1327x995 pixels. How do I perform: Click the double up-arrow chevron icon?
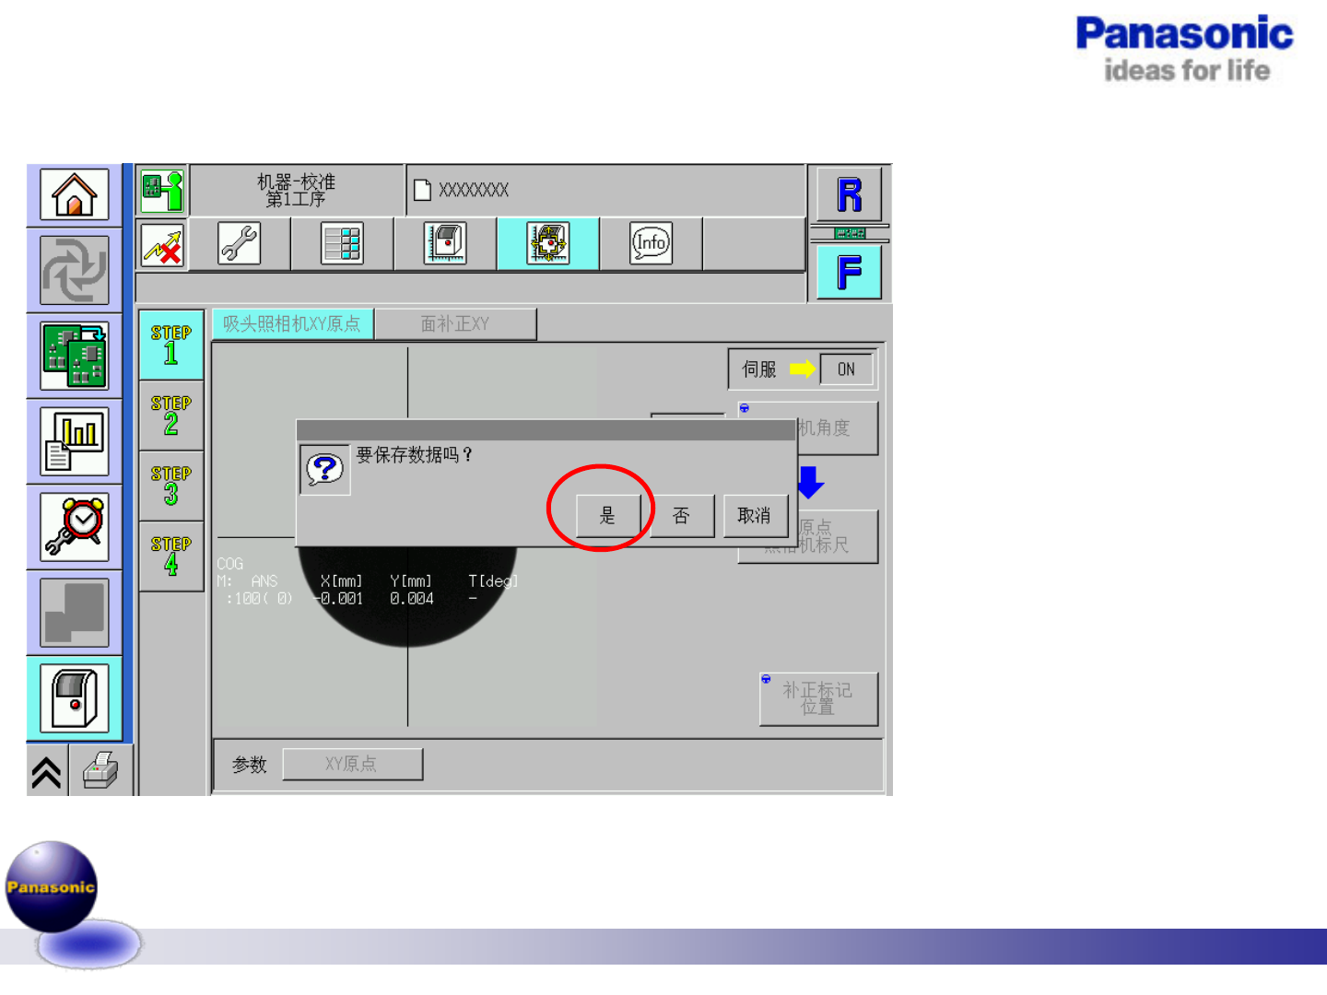click(46, 772)
